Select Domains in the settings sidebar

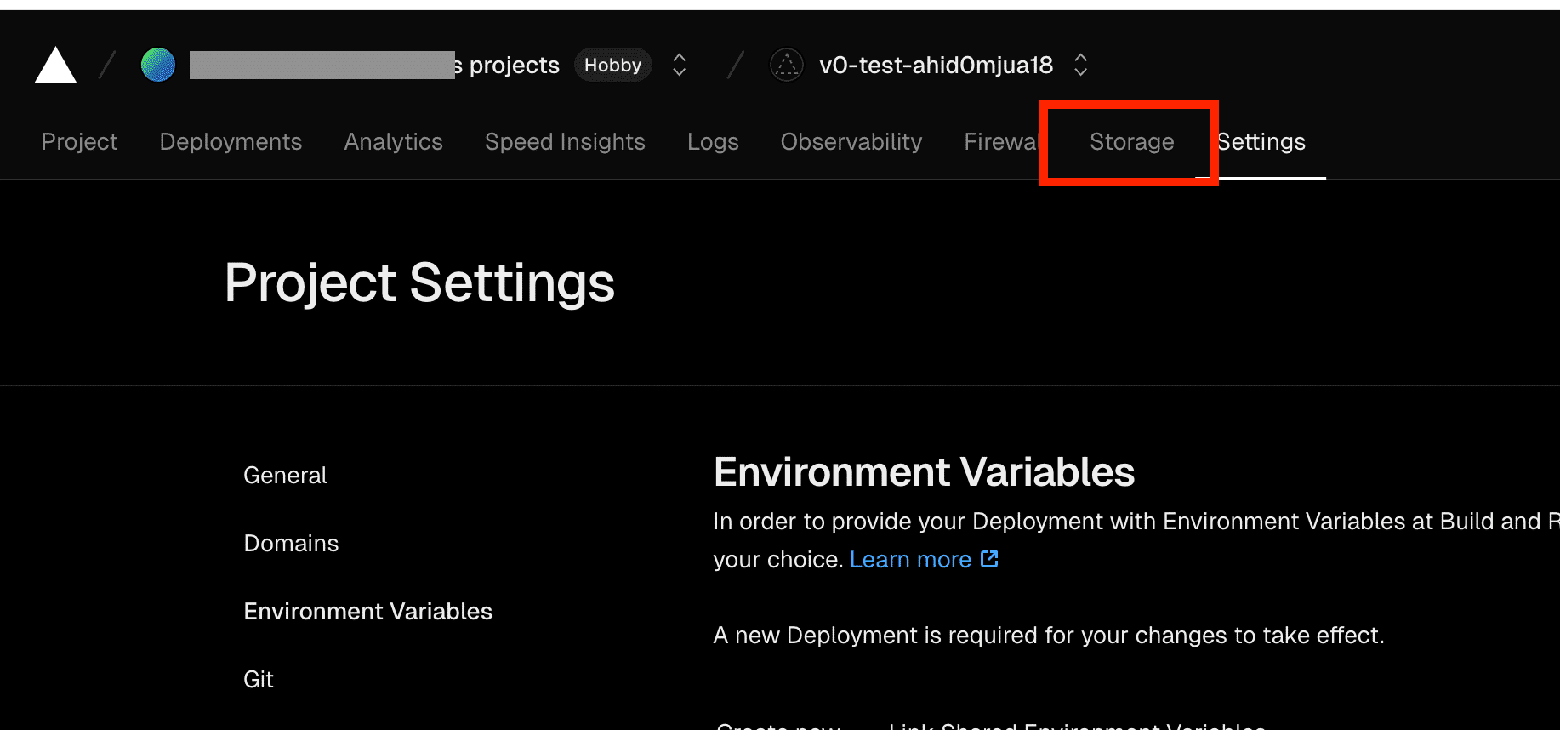point(291,544)
